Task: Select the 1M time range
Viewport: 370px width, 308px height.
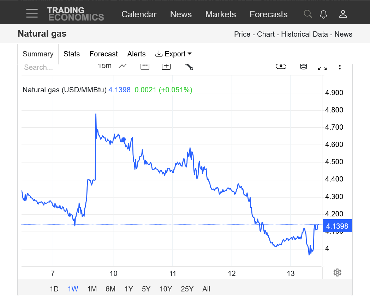Action: (x=92, y=289)
